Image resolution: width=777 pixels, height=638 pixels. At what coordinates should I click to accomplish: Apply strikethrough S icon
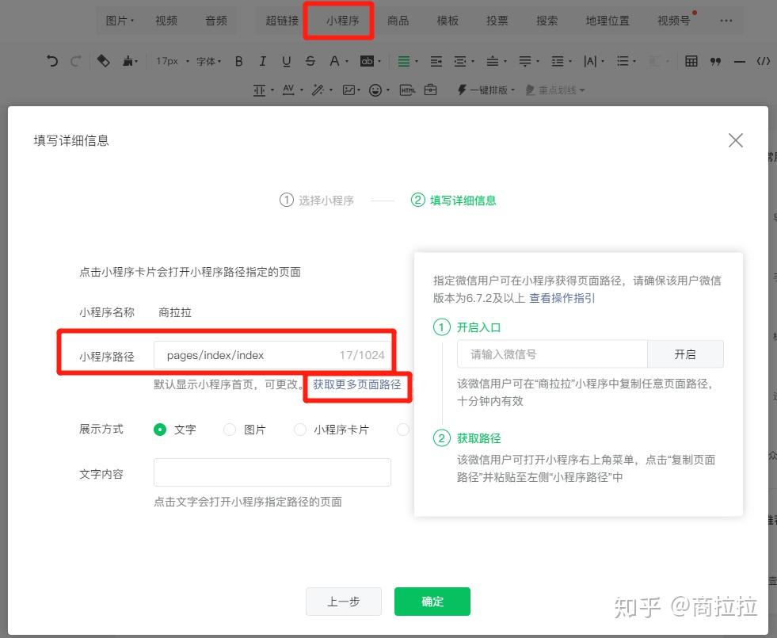(310, 61)
